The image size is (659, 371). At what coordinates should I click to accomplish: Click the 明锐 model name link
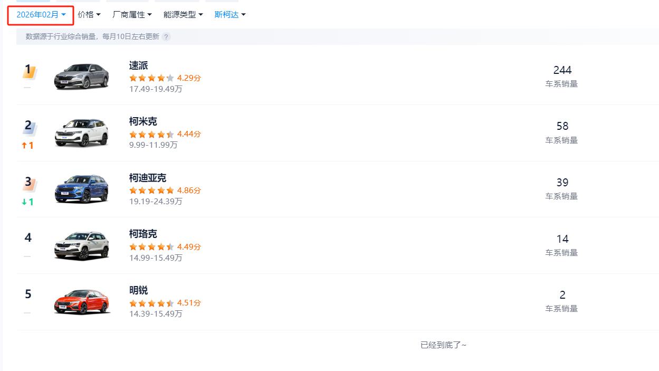click(138, 290)
